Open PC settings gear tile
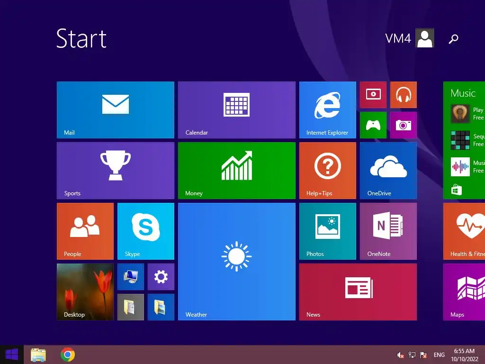The width and height of the screenshot is (485, 364). pos(161,277)
